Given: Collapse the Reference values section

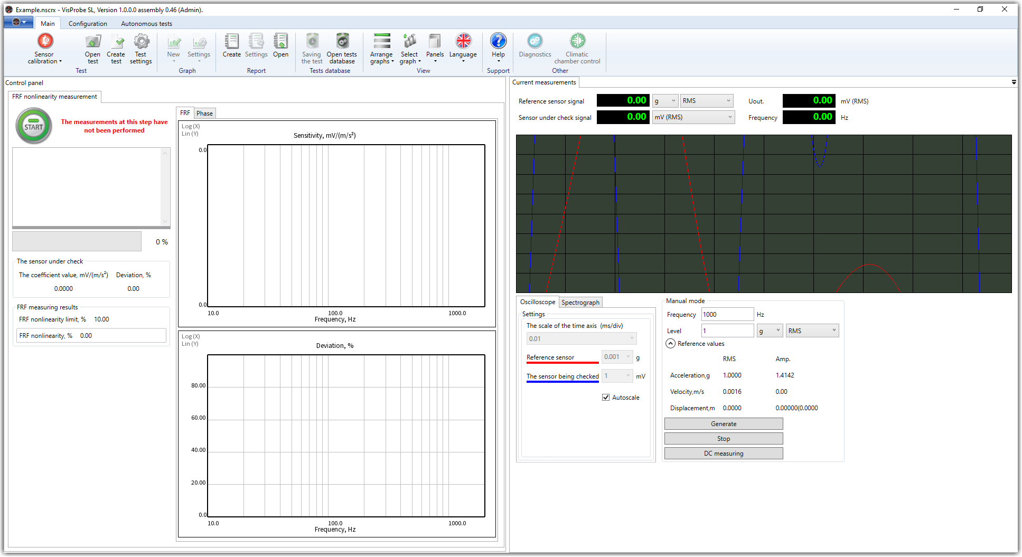Looking at the screenshot, I should click(x=670, y=344).
